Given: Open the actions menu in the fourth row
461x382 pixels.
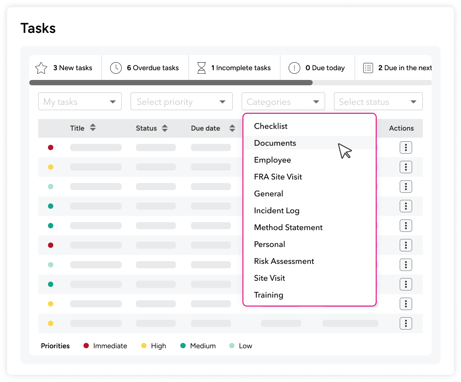Looking at the screenshot, I should click(x=406, y=206).
